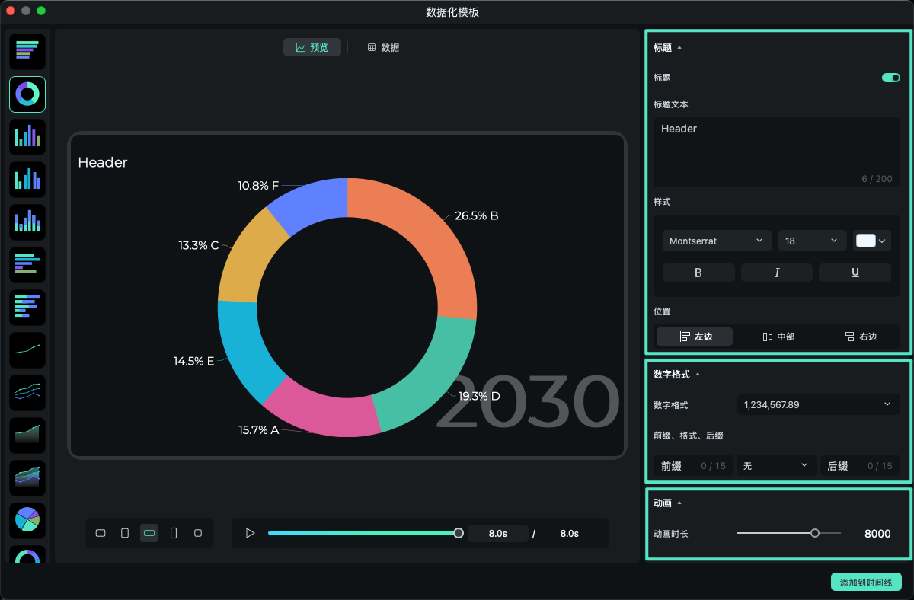Align title to 中部 position

click(x=778, y=337)
